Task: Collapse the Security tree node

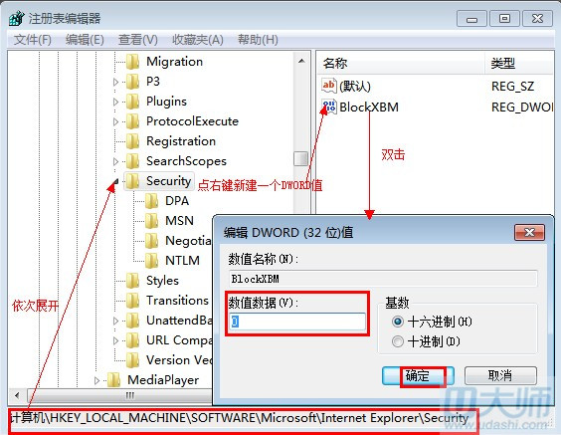Action: 115,182
